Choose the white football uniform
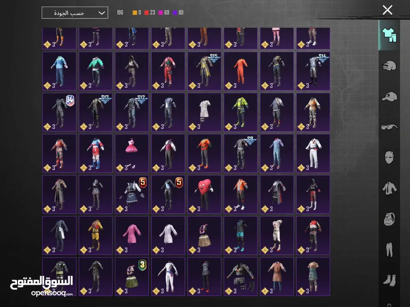 [x=277, y=235]
